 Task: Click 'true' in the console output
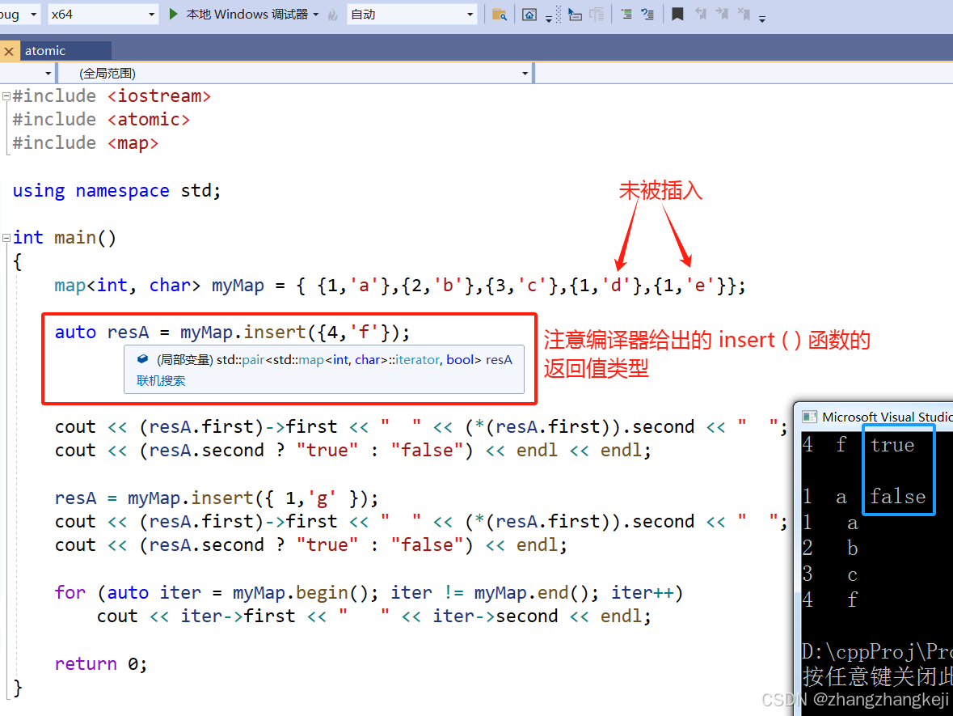point(892,445)
